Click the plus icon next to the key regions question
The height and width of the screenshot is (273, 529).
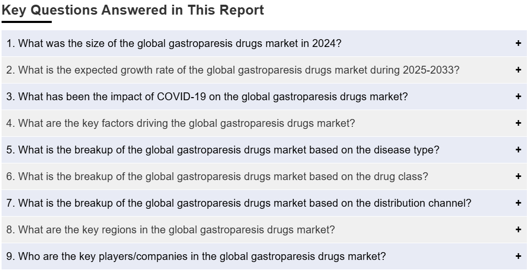point(519,230)
